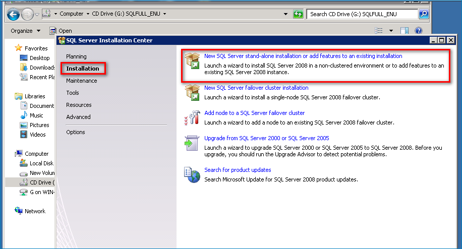Click the Music note icon
The image size is (462, 249).
point(24,115)
